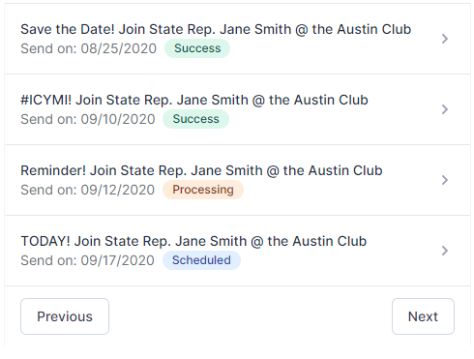
Task: Click the @ symbol in Reminder subject
Action: tap(273, 171)
